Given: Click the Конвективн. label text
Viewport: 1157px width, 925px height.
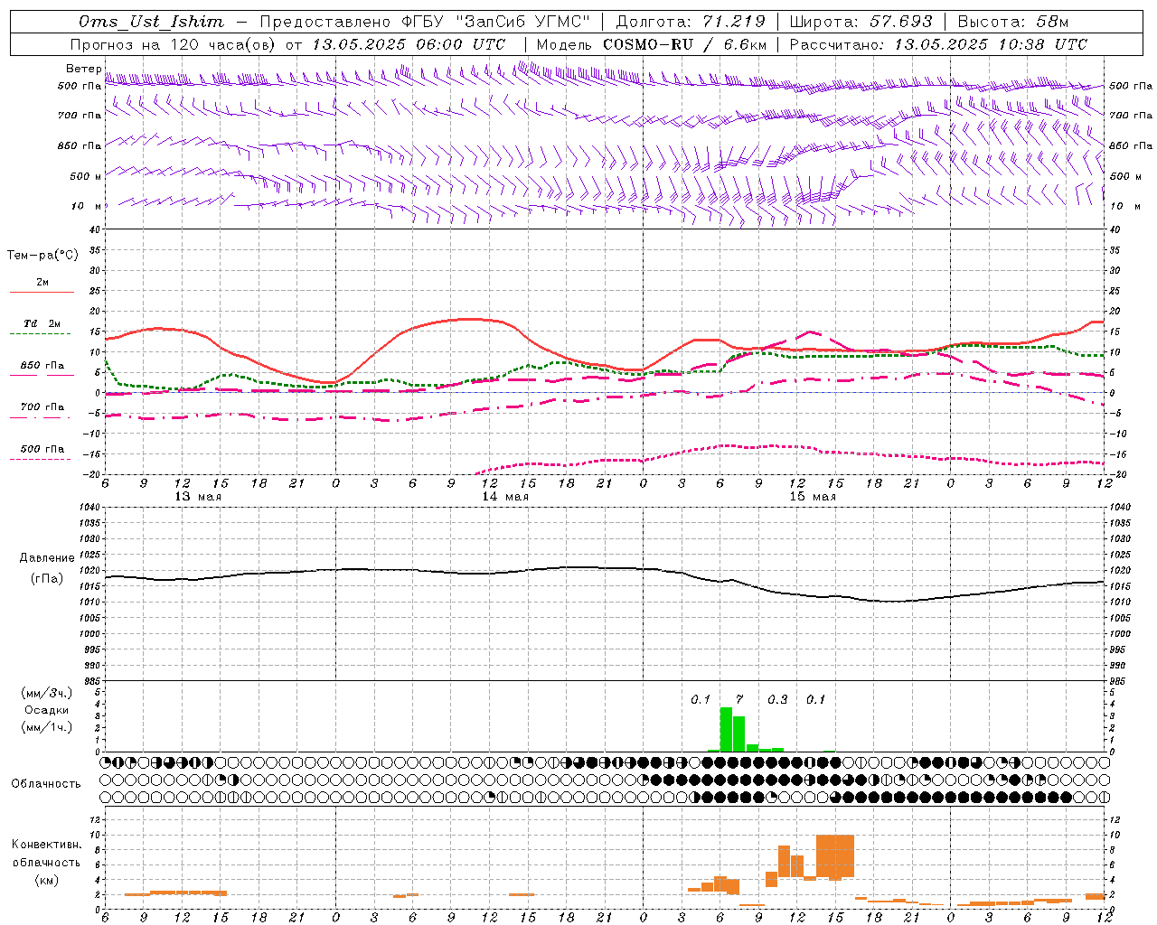Looking at the screenshot, I should pyautogui.click(x=46, y=845).
